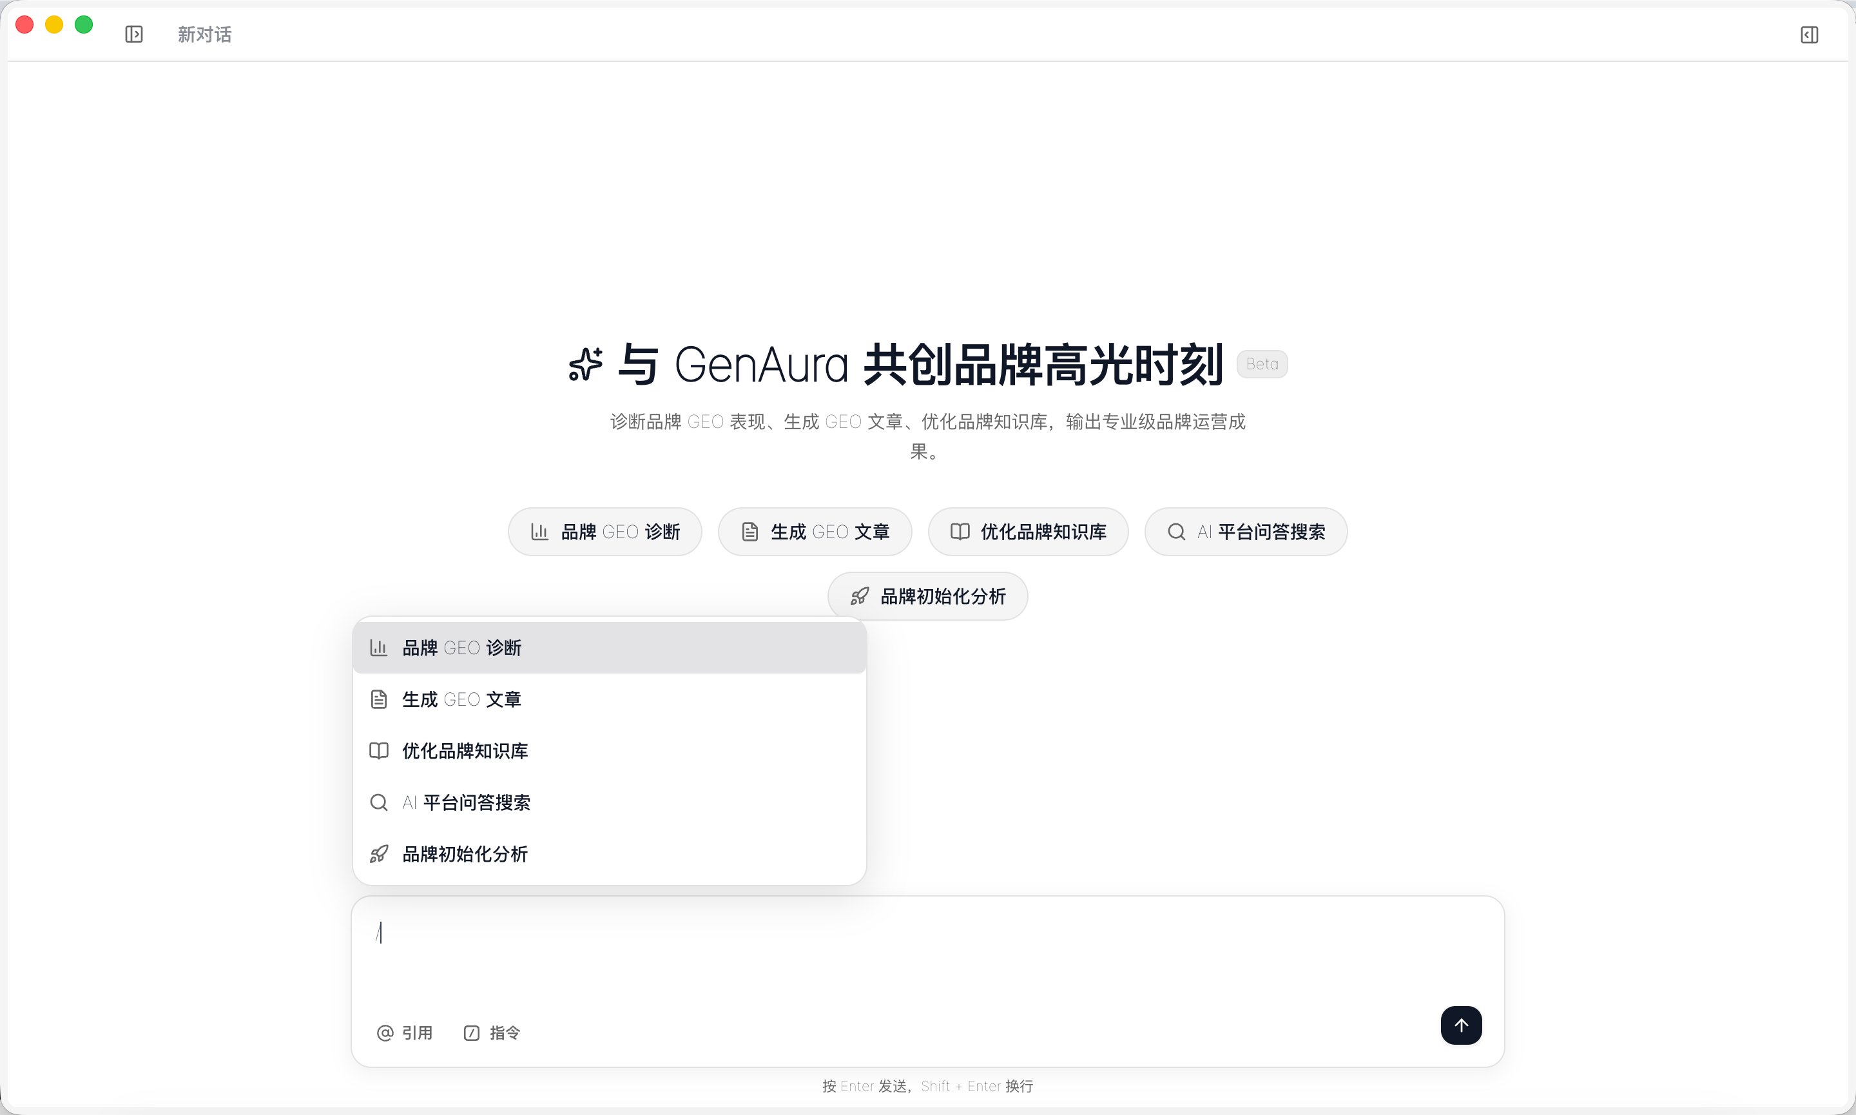Select AI 平台问答搜索 in the command menu
The image size is (1856, 1115).
[x=609, y=802]
